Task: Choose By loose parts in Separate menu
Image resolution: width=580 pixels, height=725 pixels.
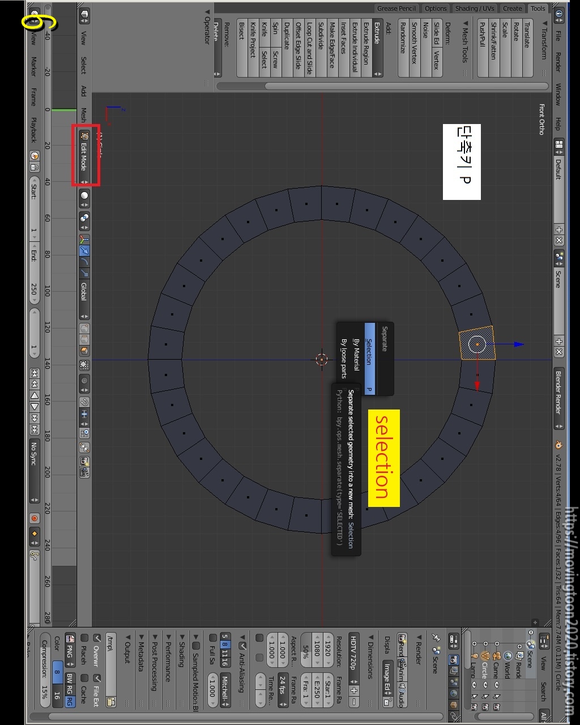Action: pyautogui.click(x=343, y=359)
